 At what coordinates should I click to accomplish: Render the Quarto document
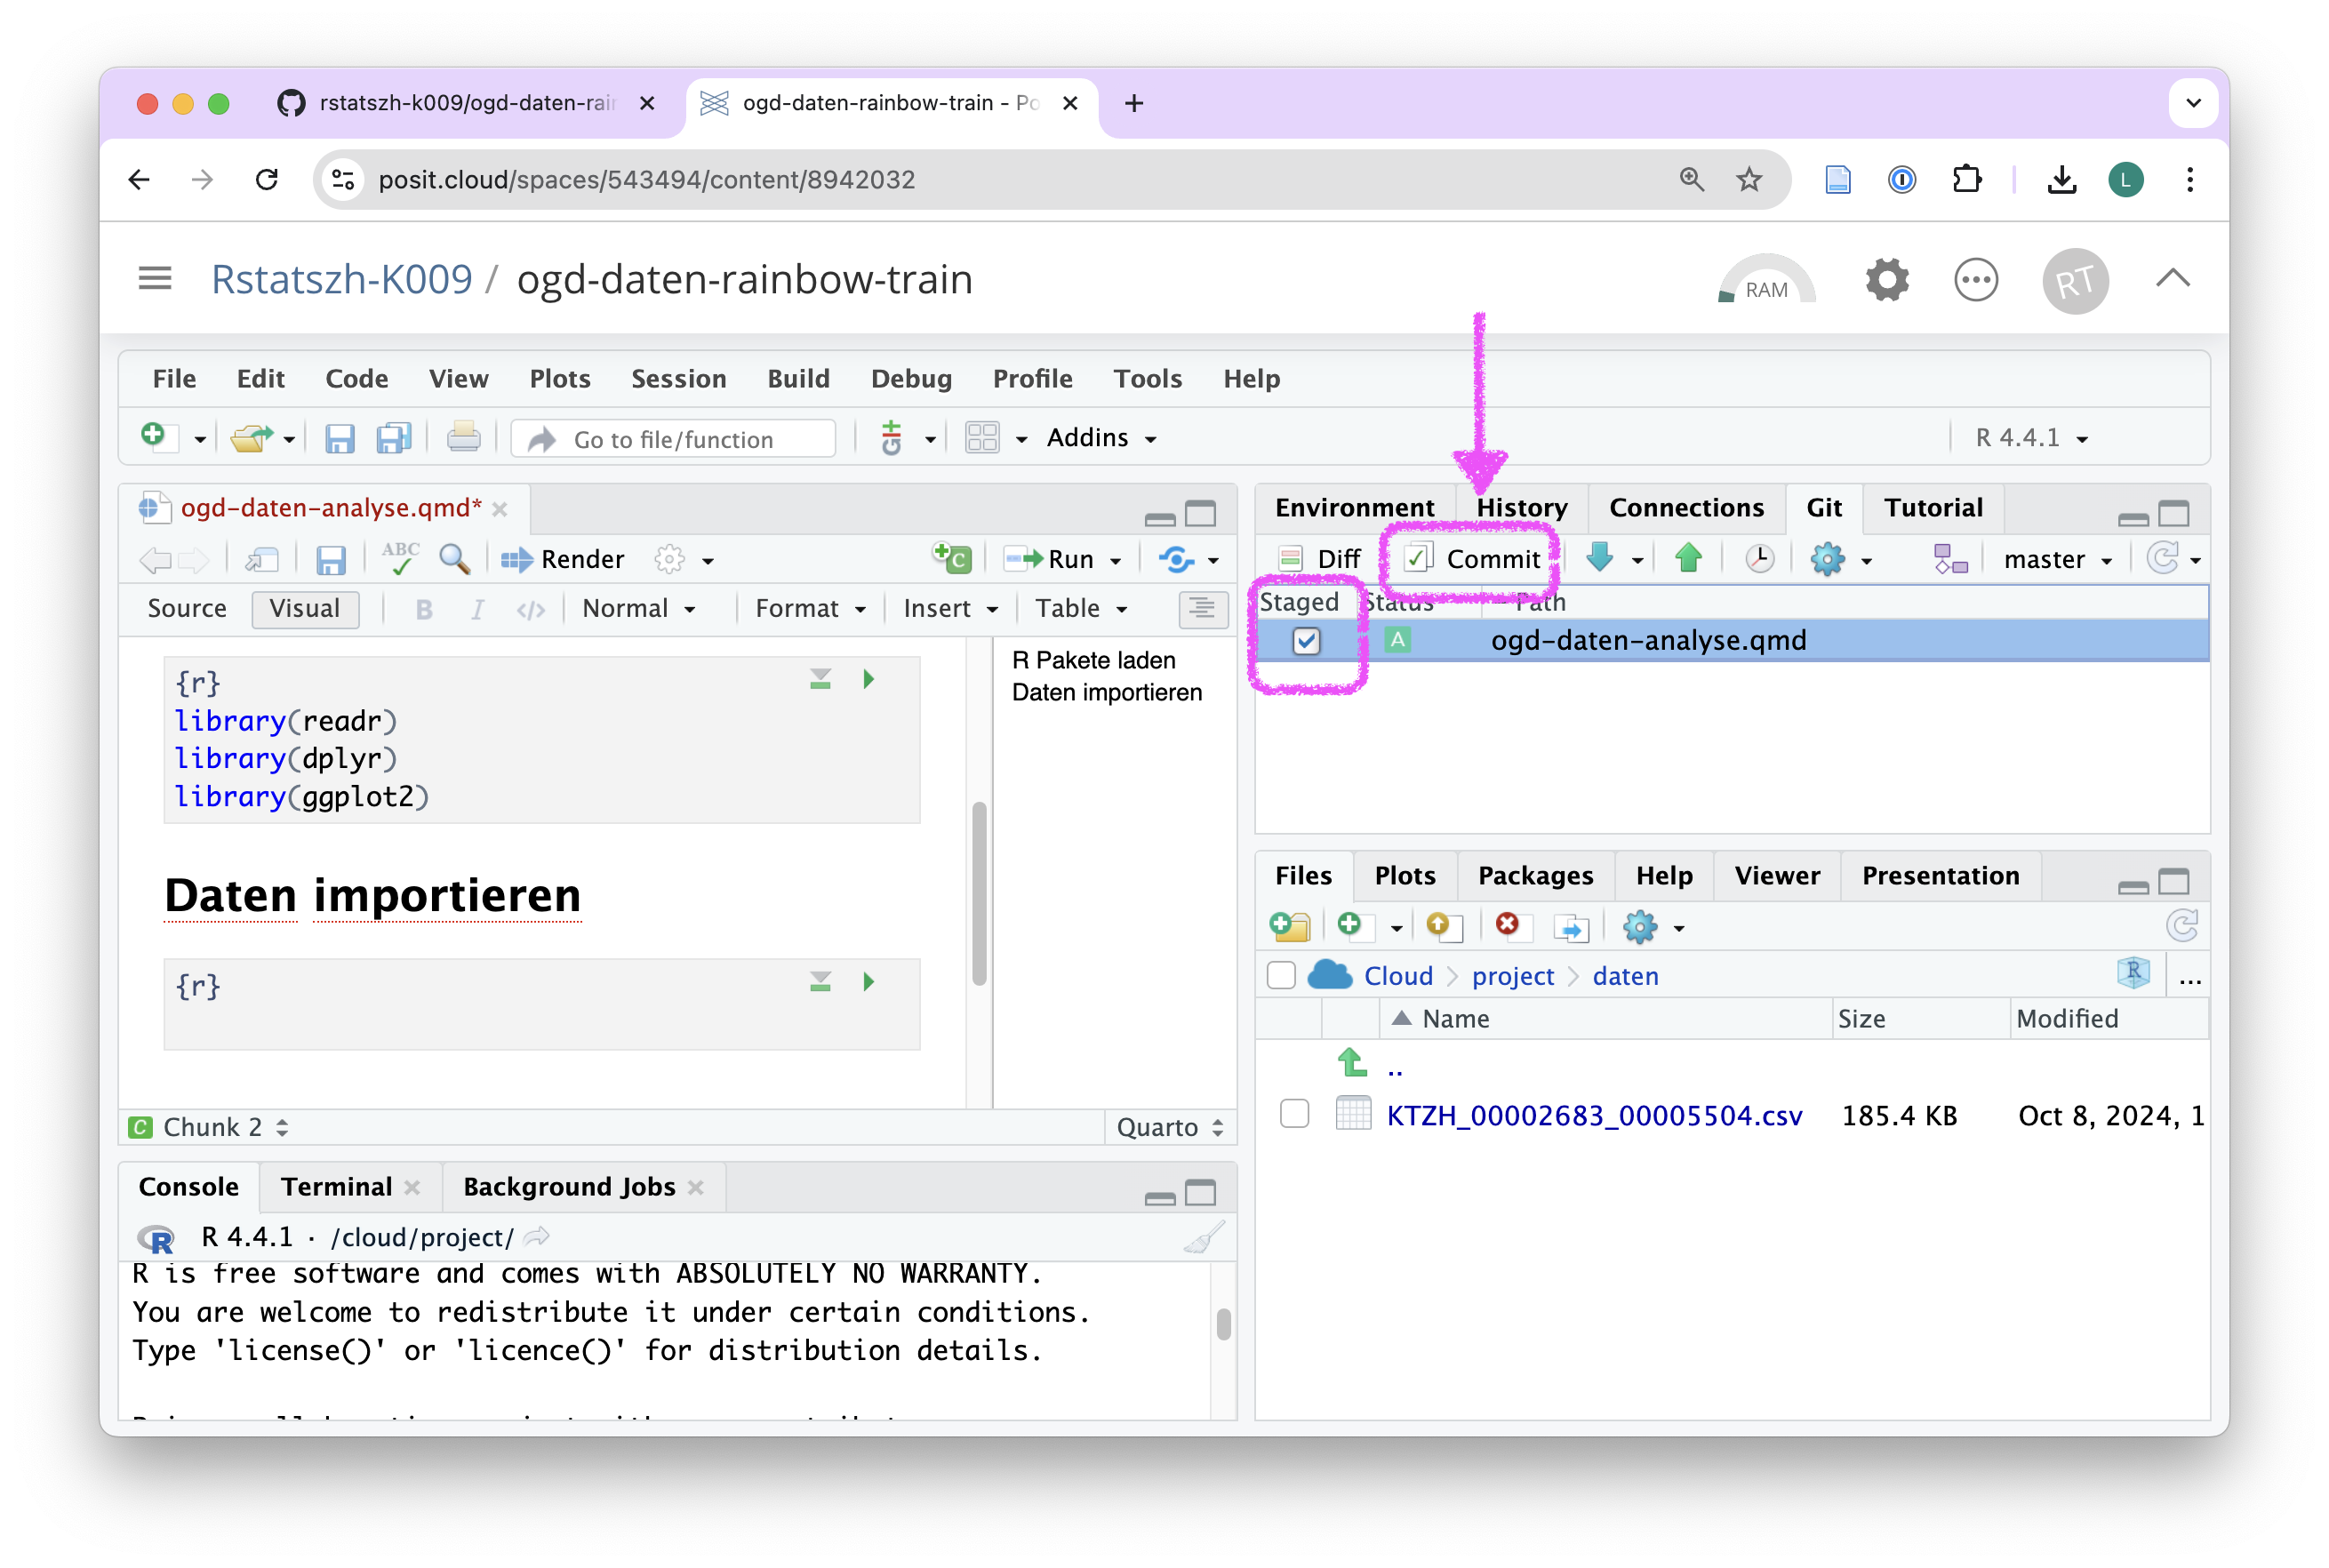tap(563, 559)
